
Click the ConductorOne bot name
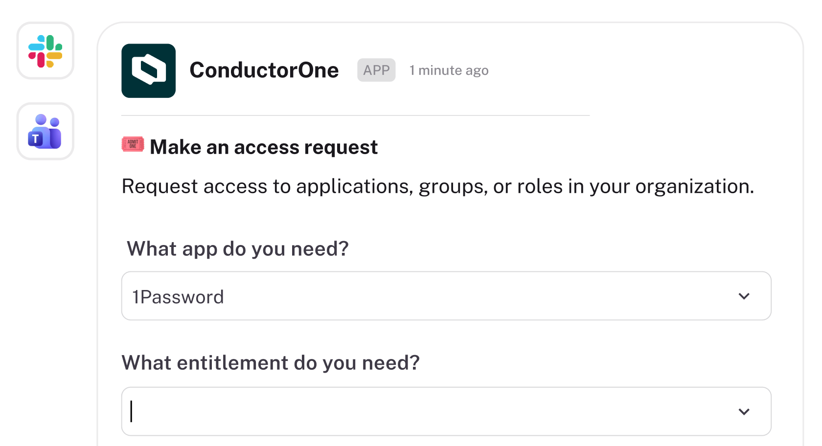264,70
